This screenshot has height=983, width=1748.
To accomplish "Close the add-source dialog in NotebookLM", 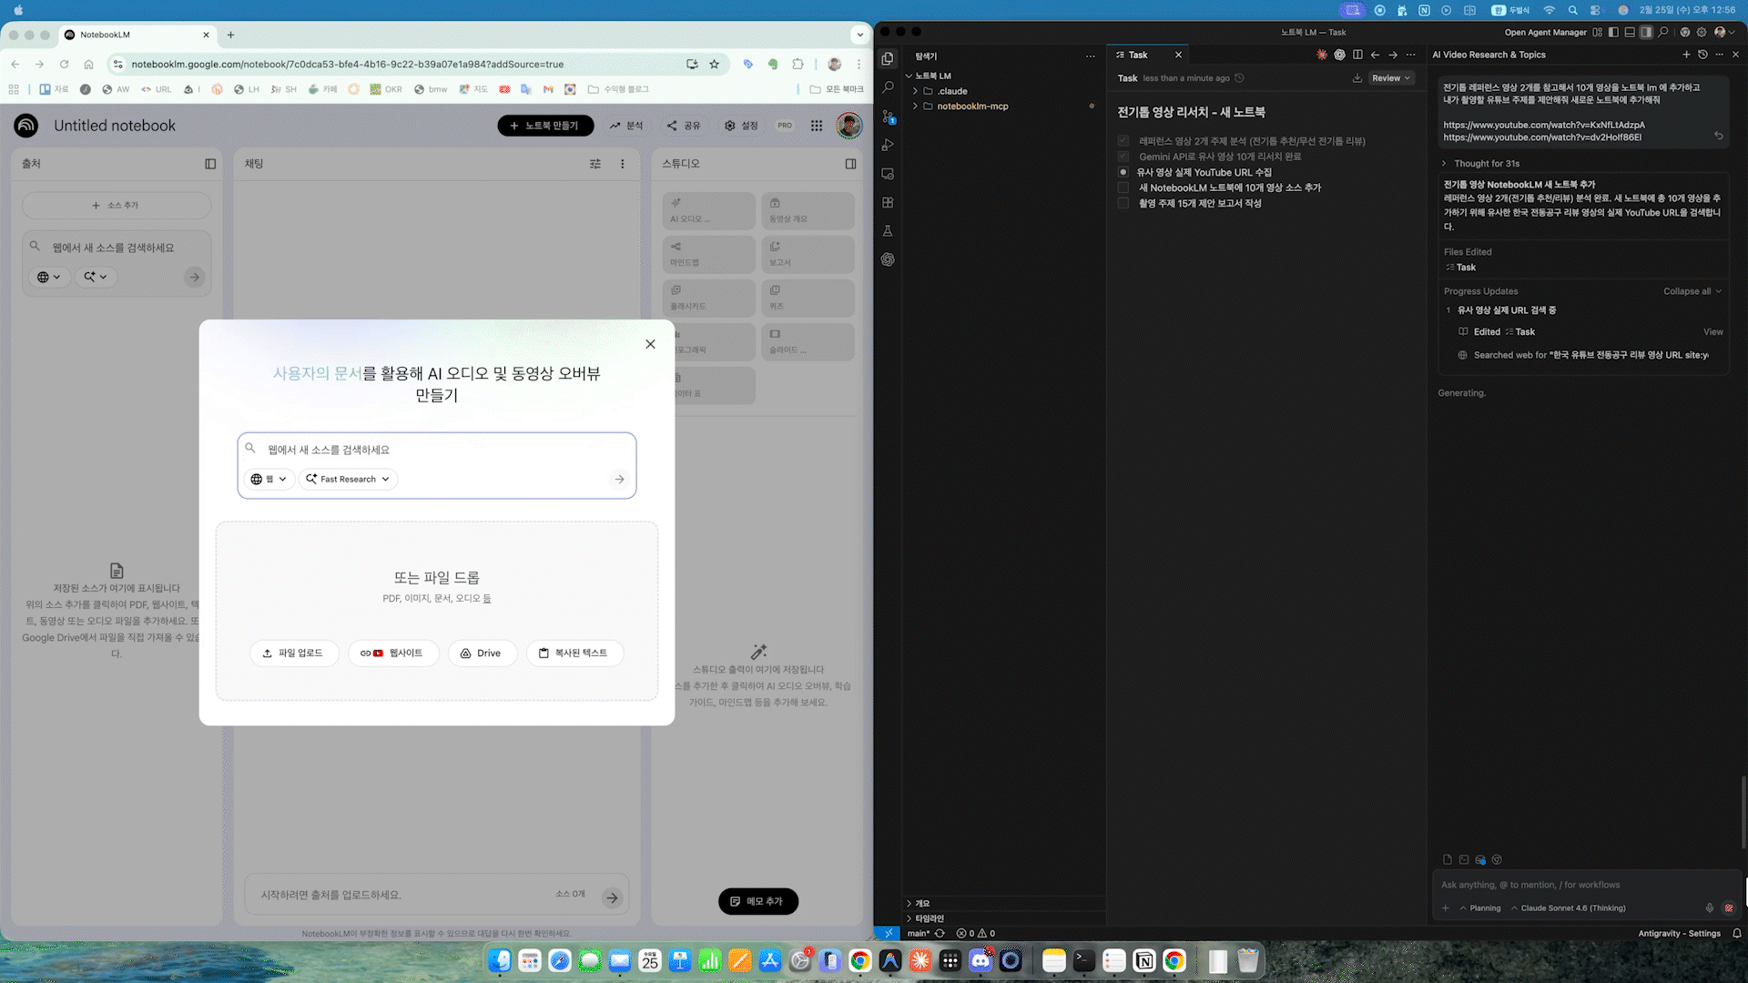I will 650,344.
